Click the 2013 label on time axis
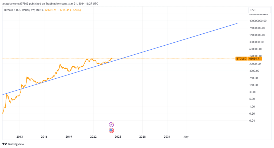 (x=20, y=137)
